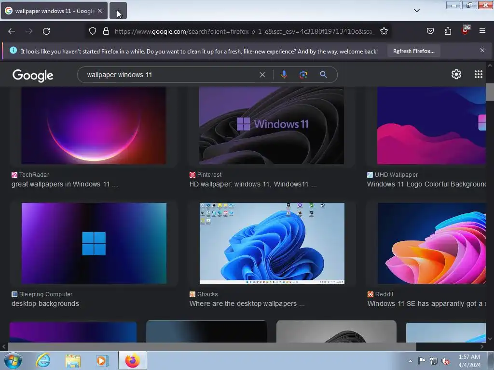The width and height of the screenshot is (494, 370).
Task: Open network status tray icon
Action: (434, 361)
